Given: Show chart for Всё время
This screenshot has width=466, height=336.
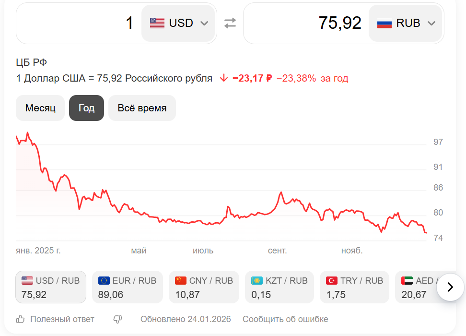Looking at the screenshot, I should [142, 108].
